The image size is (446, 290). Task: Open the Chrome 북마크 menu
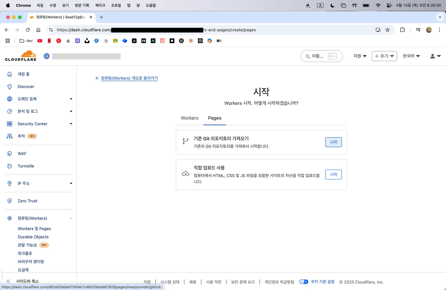(100, 5)
